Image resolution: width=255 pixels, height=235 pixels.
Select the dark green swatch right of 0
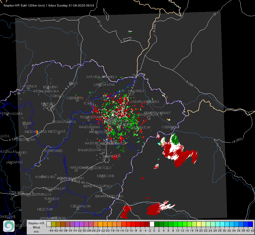(x=157, y=224)
